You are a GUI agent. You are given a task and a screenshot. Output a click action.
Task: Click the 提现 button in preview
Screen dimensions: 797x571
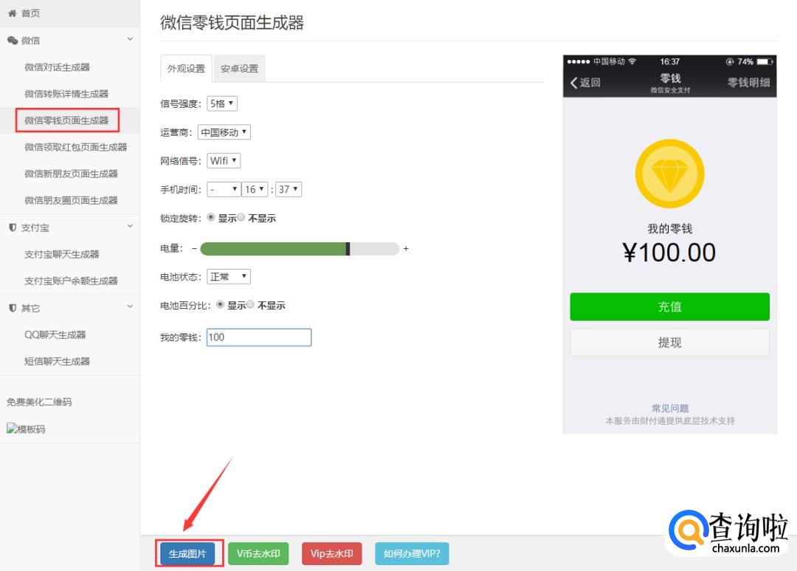tap(669, 343)
